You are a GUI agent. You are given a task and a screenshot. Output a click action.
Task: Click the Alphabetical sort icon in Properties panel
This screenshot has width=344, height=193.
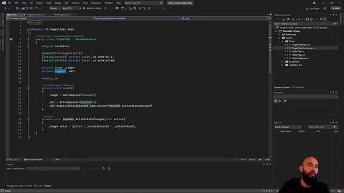(279, 101)
